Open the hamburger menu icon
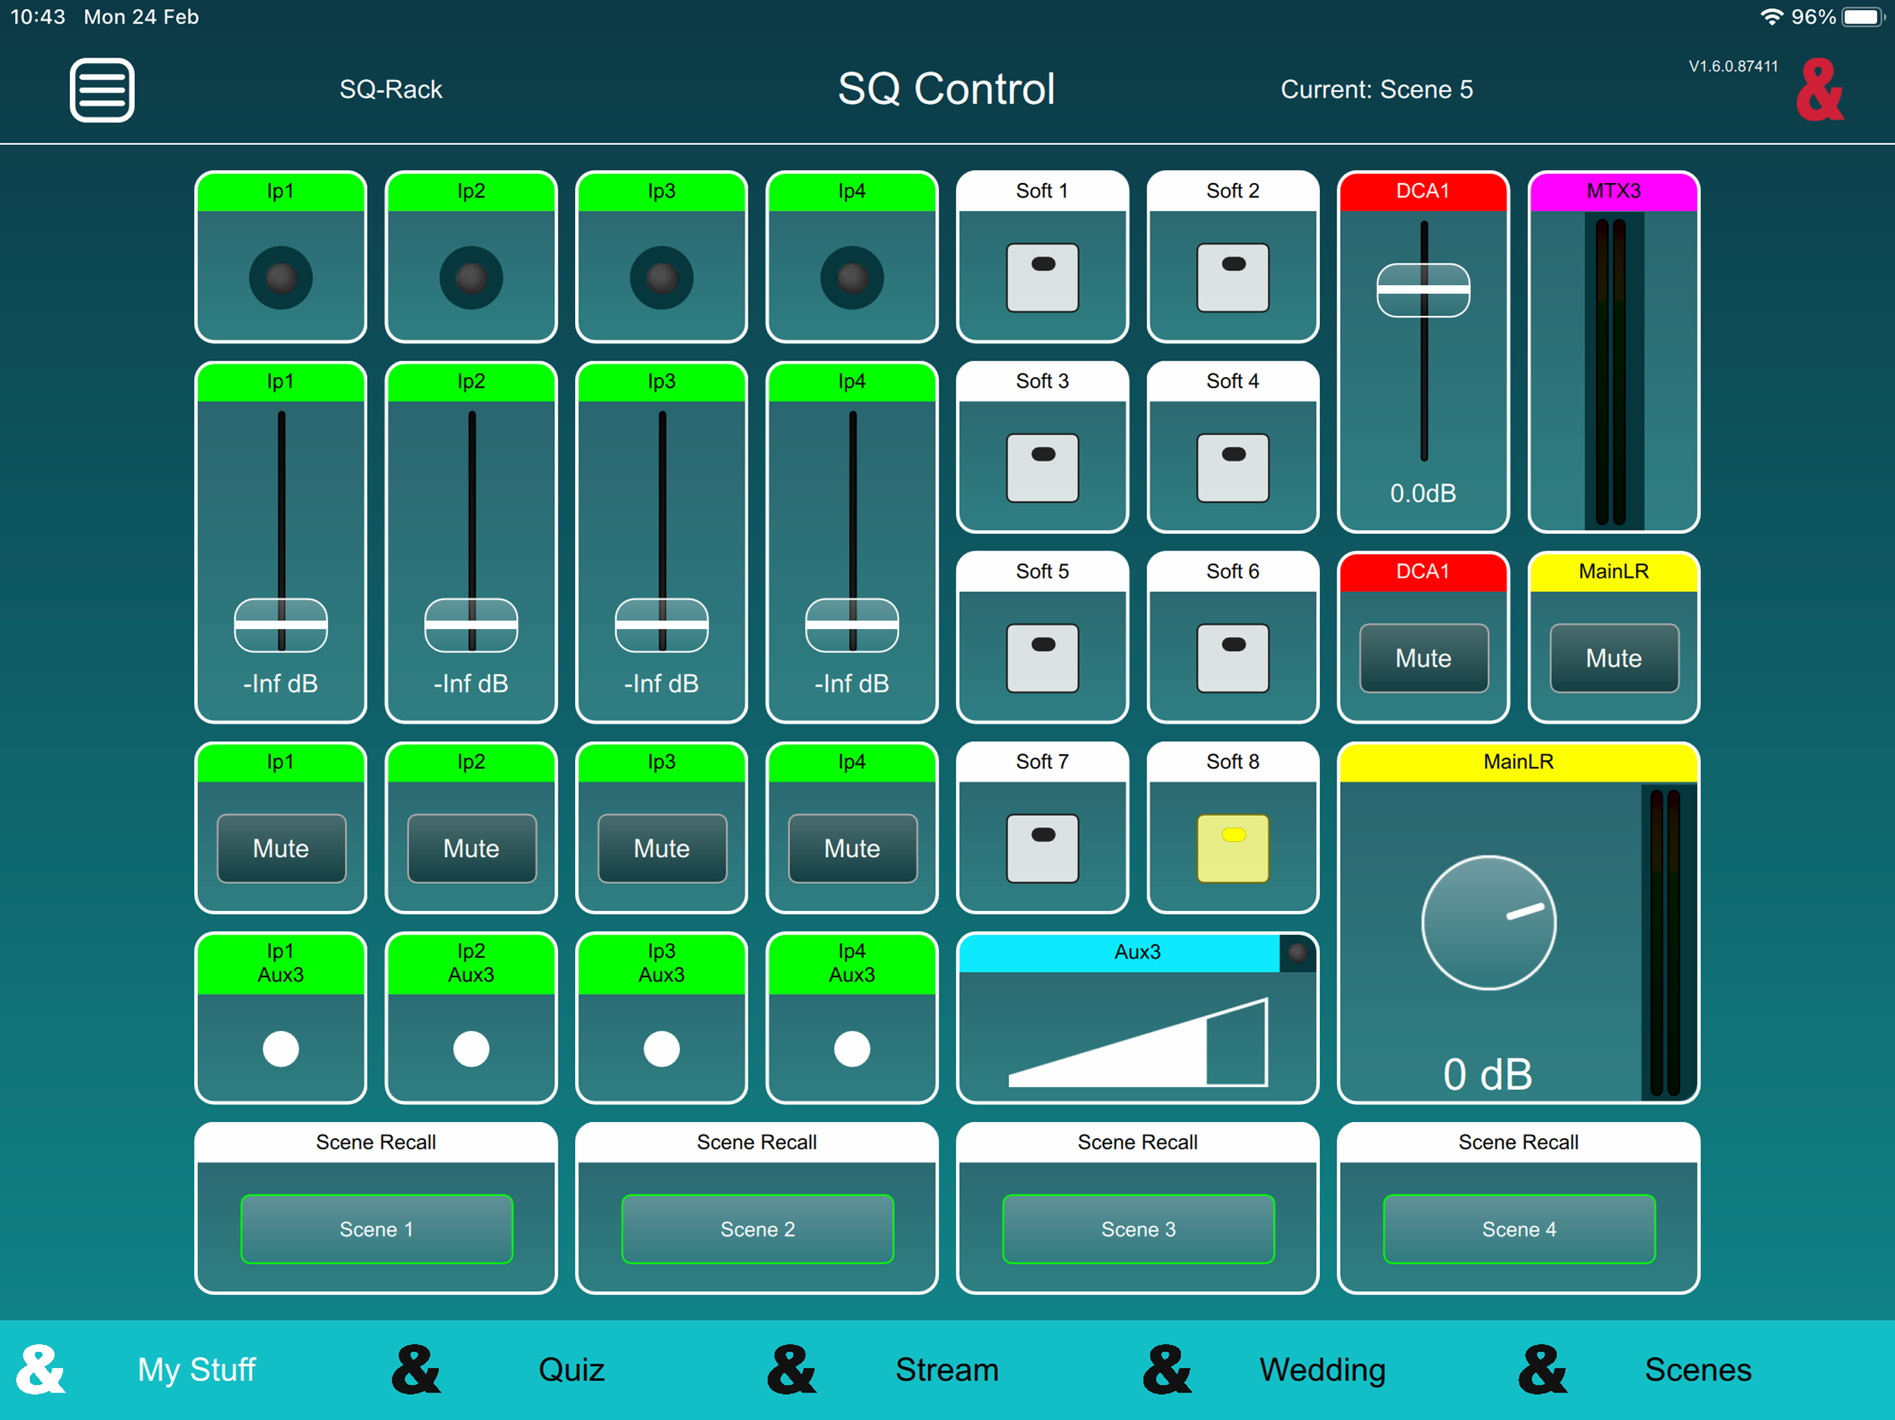 tap(102, 90)
